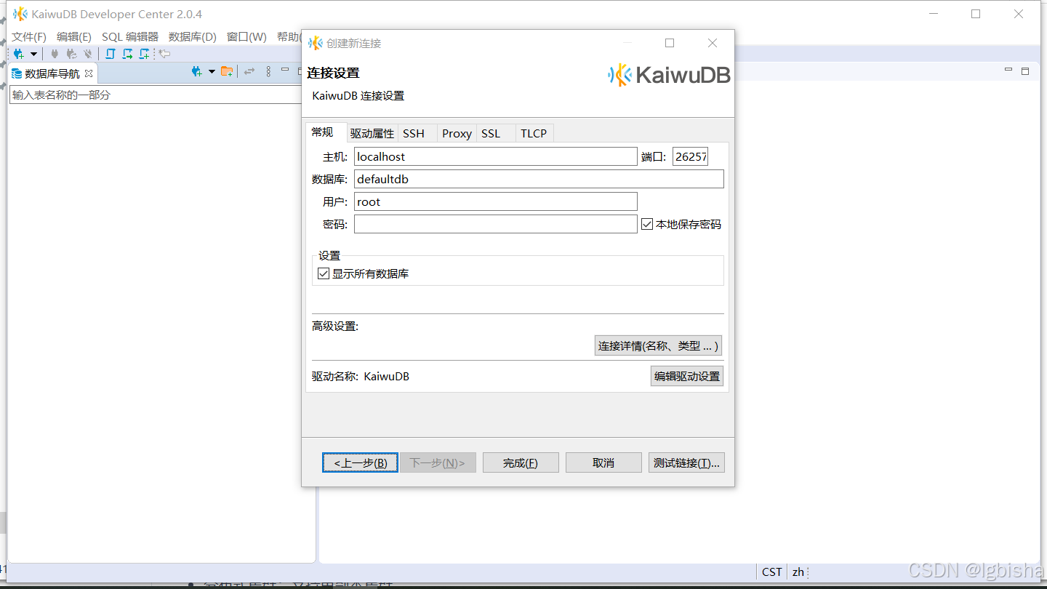The height and width of the screenshot is (589, 1047).
Task: Click the 驱动名称: KaiwuDB label
Action: [x=361, y=376]
